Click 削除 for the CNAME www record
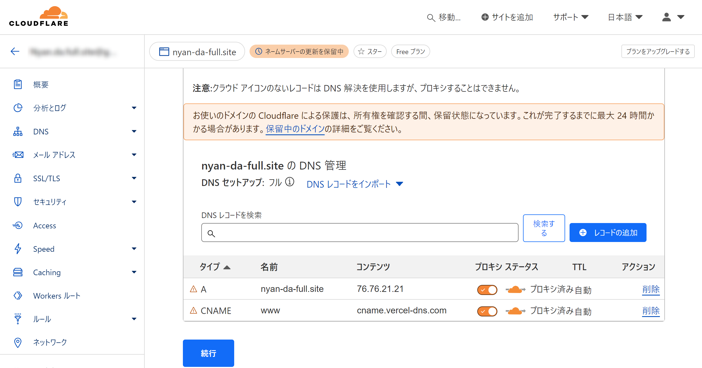Screen dimensions: 702x368 [x=651, y=311]
